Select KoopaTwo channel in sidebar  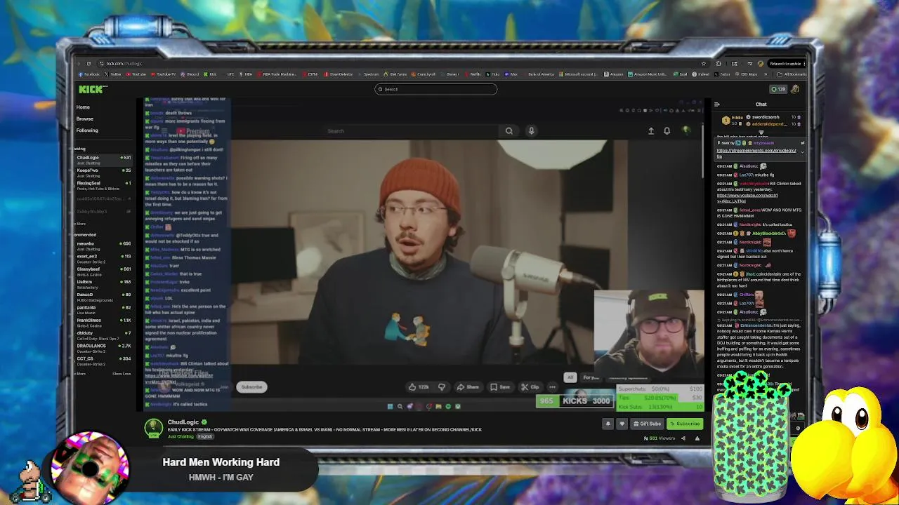[x=103, y=172]
